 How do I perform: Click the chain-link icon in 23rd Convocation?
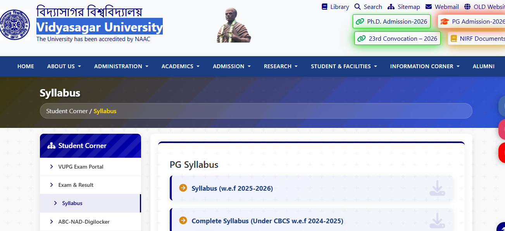click(362, 38)
